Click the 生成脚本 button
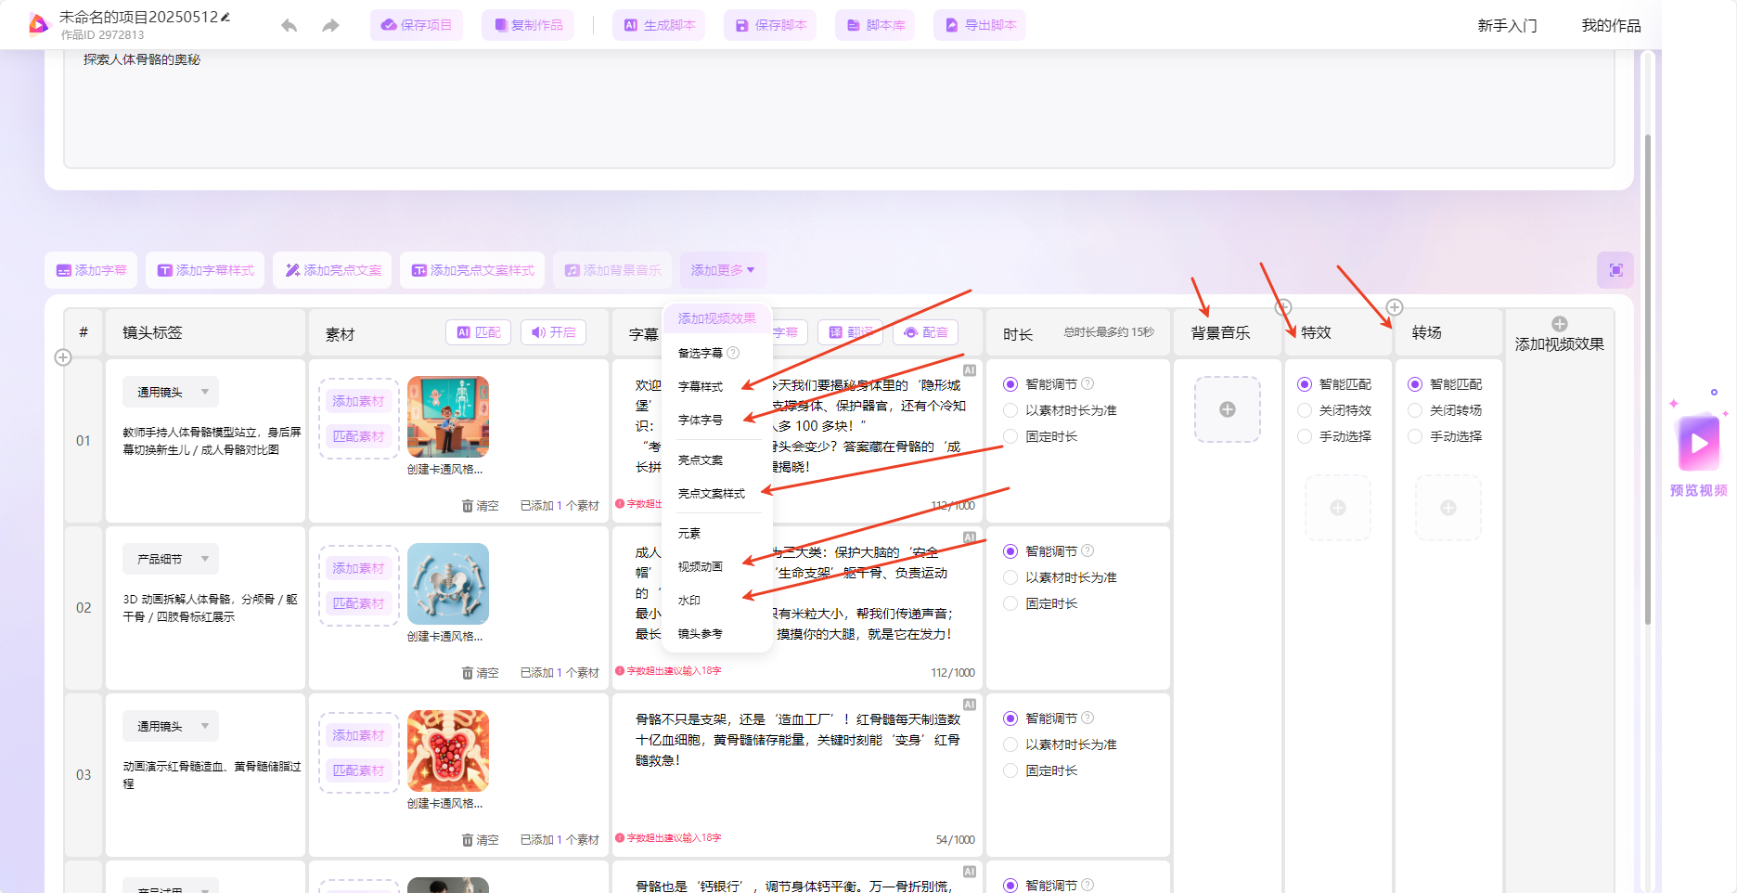Screen dimensions: 1737x893 659,25
